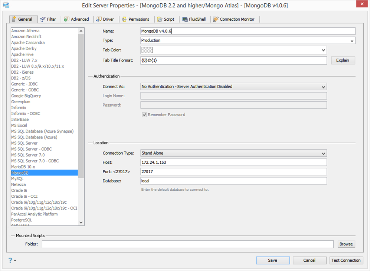Click the server list scroll down arrow

(x=81, y=222)
